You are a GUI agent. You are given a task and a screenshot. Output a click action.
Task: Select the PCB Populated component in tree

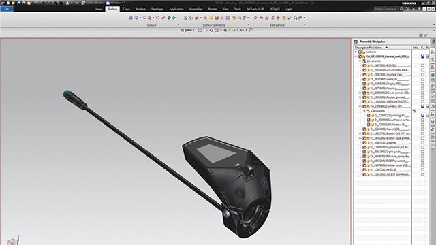pyautogui.click(x=386, y=161)
